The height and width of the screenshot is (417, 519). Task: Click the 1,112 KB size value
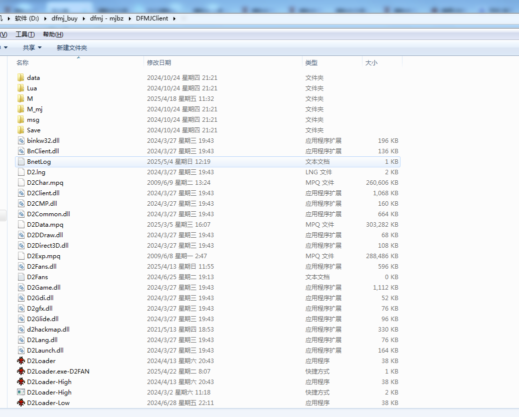pos(385,287)
